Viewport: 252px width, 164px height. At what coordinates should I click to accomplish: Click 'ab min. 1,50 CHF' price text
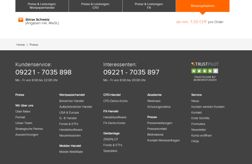[x=192, y=22]
